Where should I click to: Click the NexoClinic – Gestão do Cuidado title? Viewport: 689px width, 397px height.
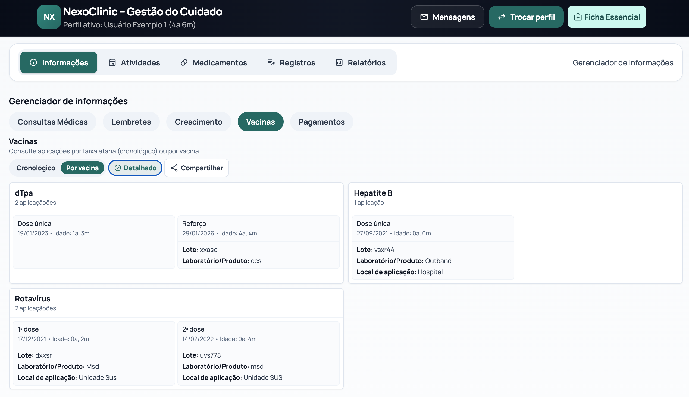(143, 12)
